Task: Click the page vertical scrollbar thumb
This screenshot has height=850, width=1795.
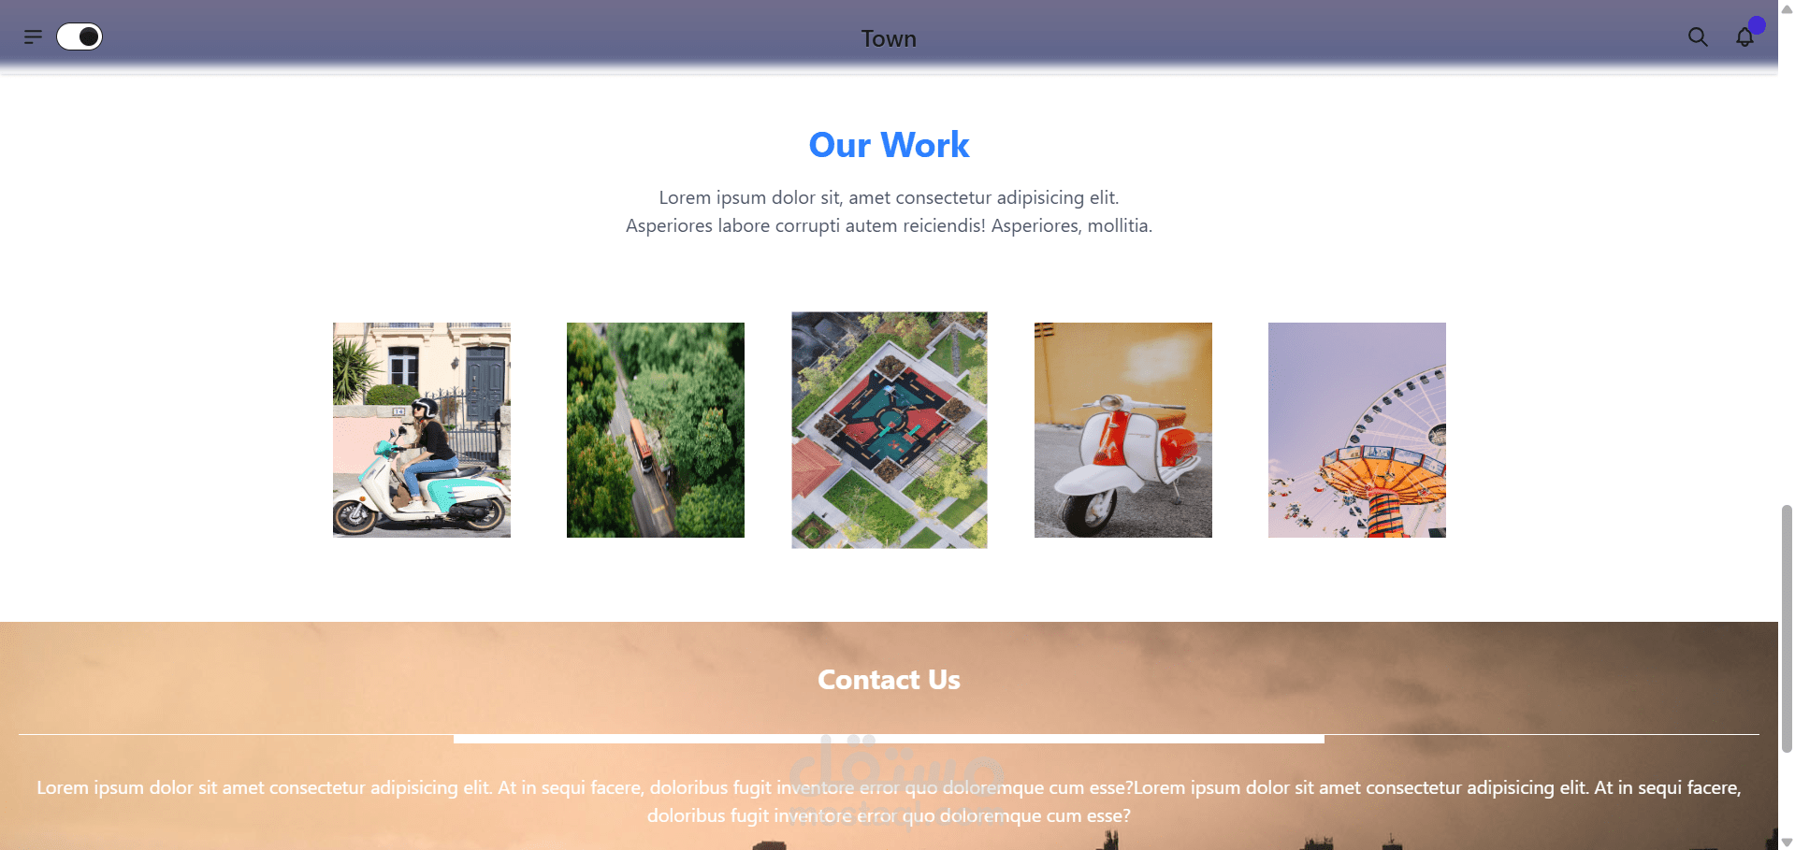Action: click(1787, 628)
